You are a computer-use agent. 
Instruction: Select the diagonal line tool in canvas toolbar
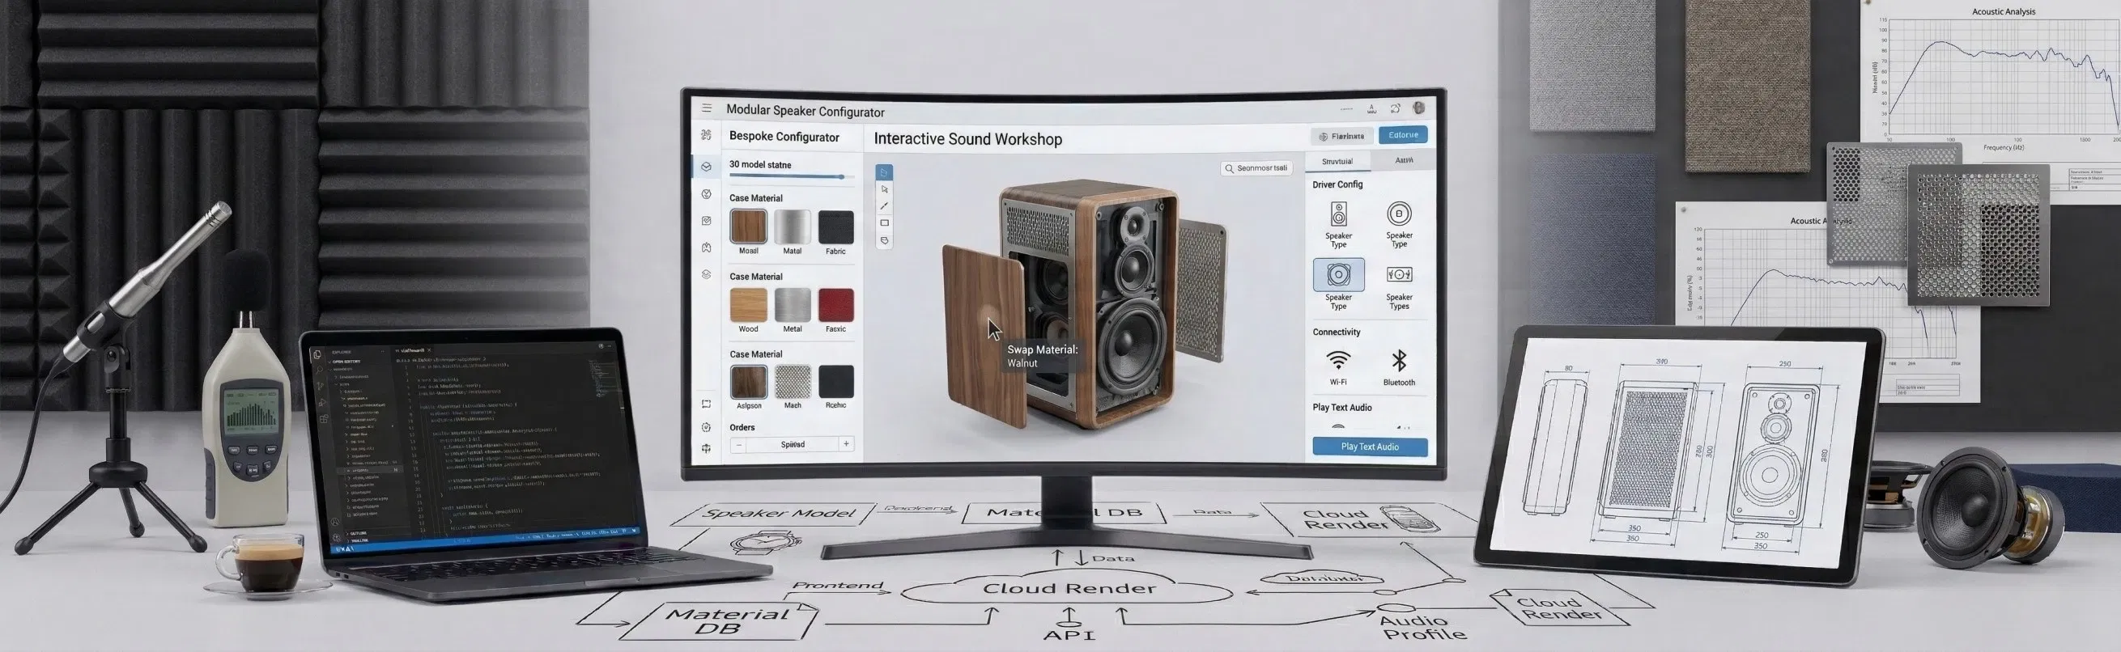pyautogui.click(x=884, y=205)
